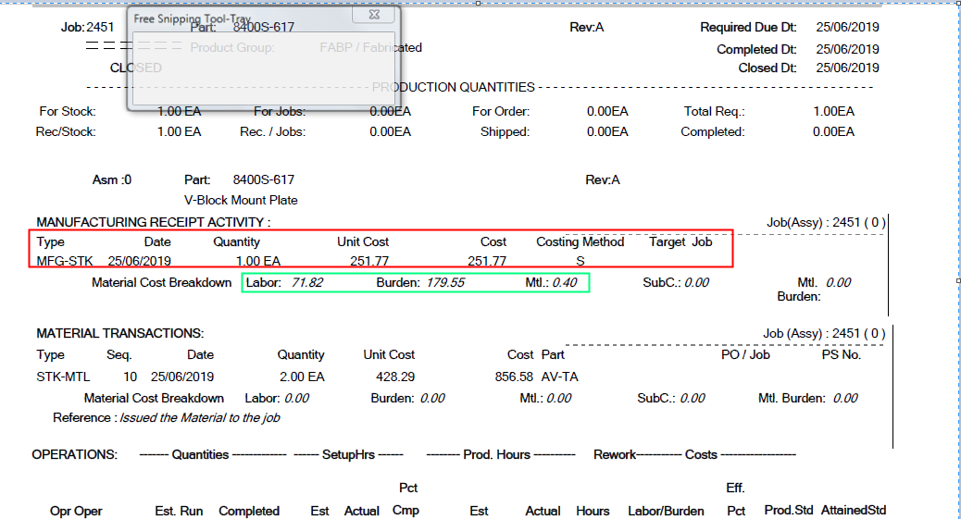Select the For Stock quantity 1.00 EA

[179, 111]
